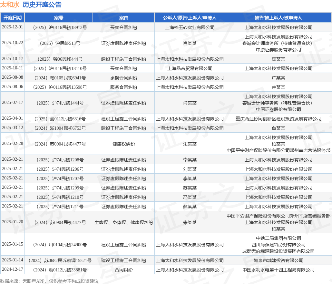332x284 pixels.
Task: Click the 合同纠纷 cause cell in last row
Action: (x=124, y=269)
